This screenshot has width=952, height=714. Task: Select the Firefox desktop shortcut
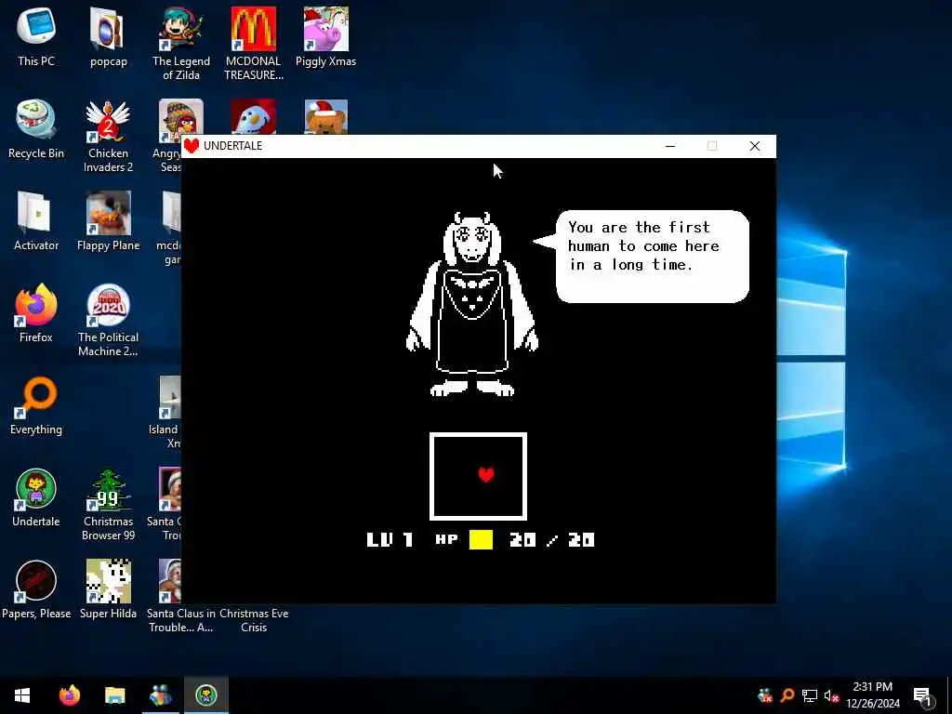coord(36,313)
